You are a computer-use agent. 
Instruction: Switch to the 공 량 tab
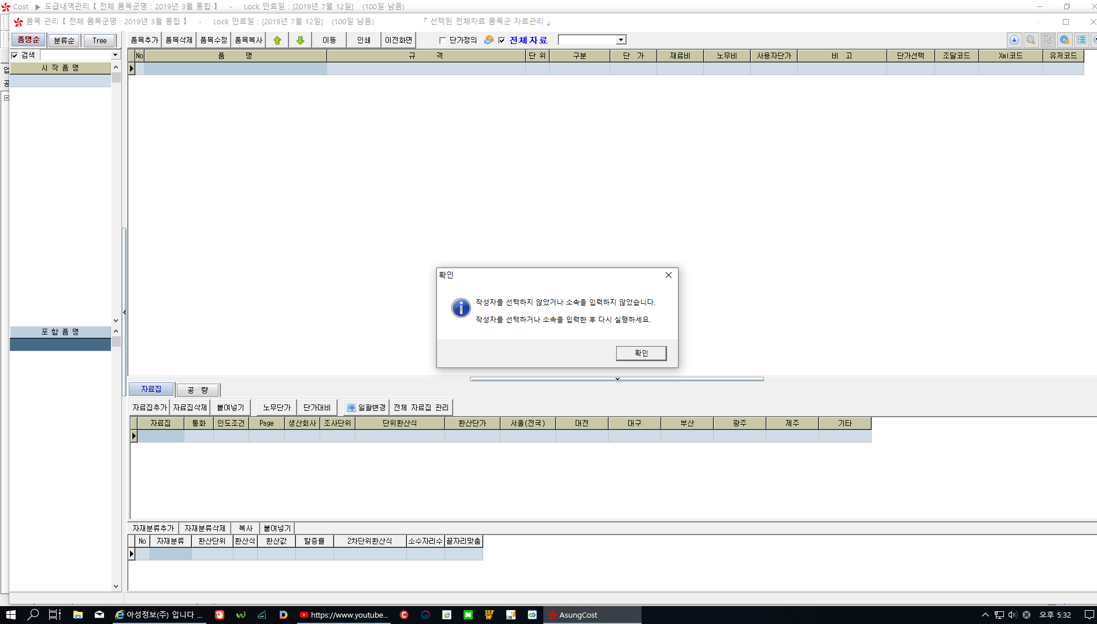(x=198, y=390)
